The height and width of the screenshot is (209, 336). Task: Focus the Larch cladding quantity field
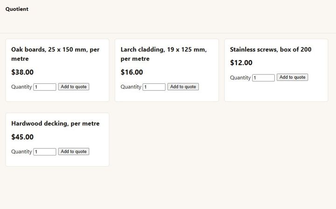coord(154,87)
